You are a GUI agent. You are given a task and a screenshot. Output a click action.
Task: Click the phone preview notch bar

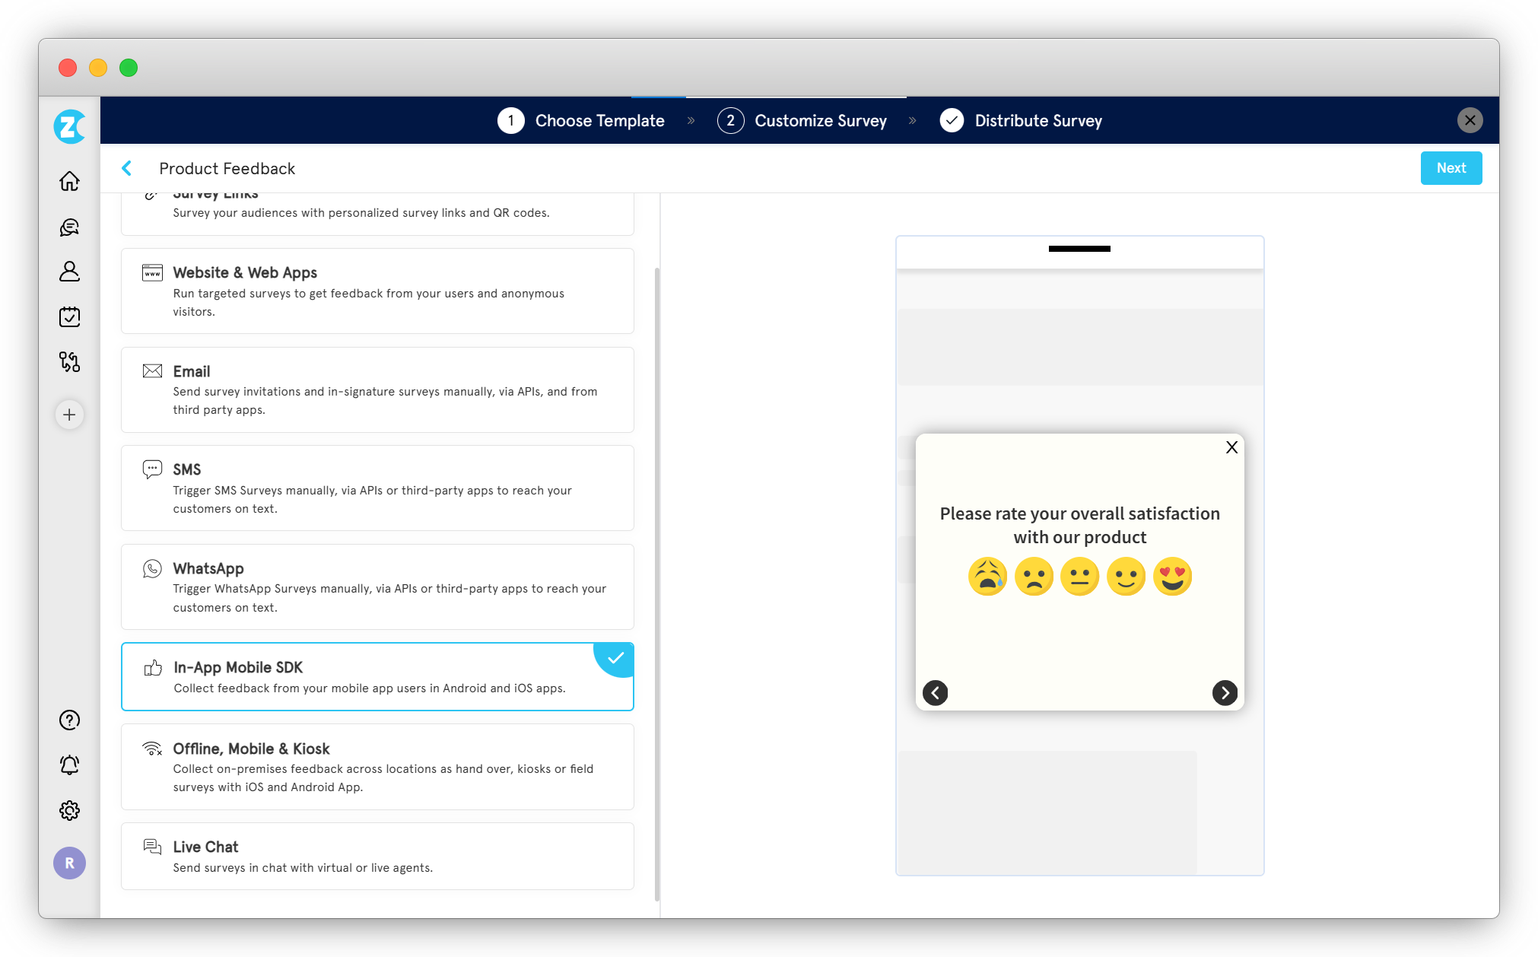pyautogui.click(x=1079, y=249)
